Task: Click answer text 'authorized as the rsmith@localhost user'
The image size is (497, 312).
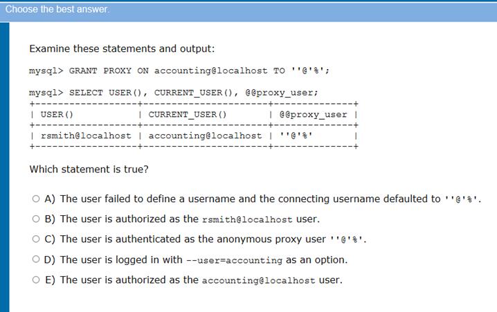Action: point(190,219)
